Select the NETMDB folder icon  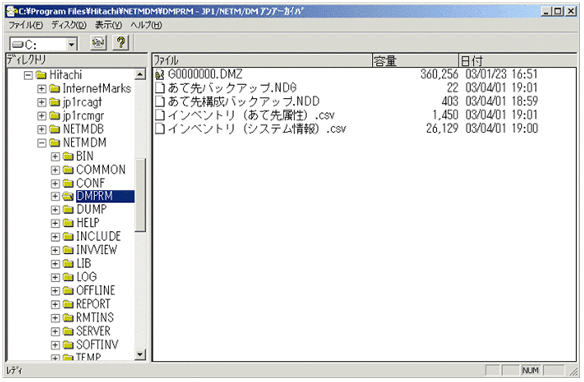54,129
